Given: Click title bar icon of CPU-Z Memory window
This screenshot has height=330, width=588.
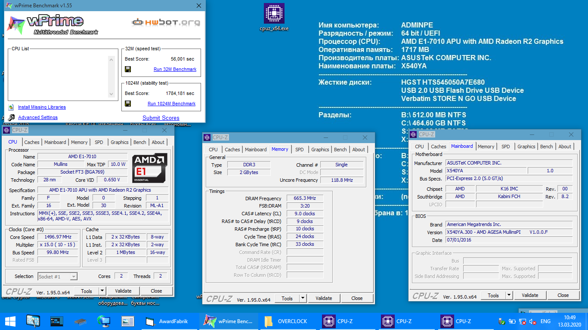Looking at the screenshot, I should 207,137.
